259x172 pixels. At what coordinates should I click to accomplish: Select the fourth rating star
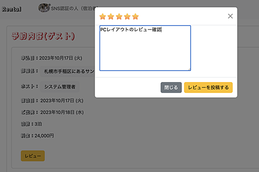(x=127, y=16)
